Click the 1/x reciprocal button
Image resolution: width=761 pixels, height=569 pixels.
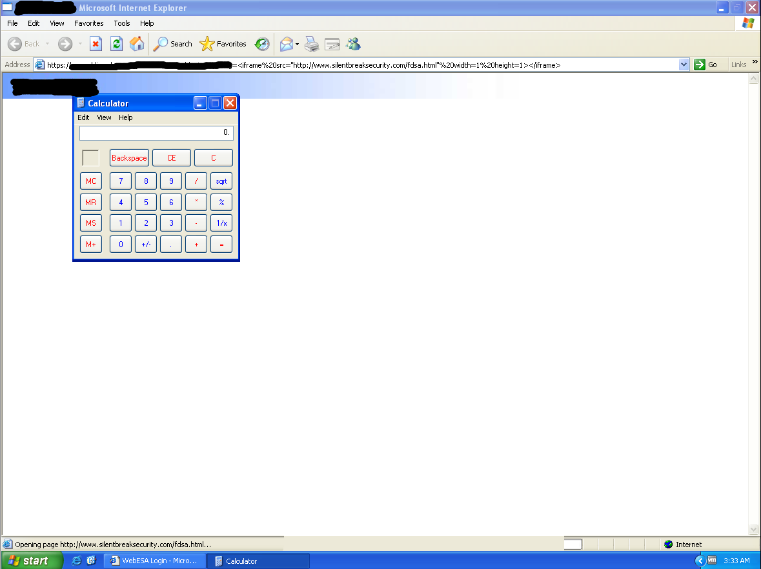click(x=221, y=223)
